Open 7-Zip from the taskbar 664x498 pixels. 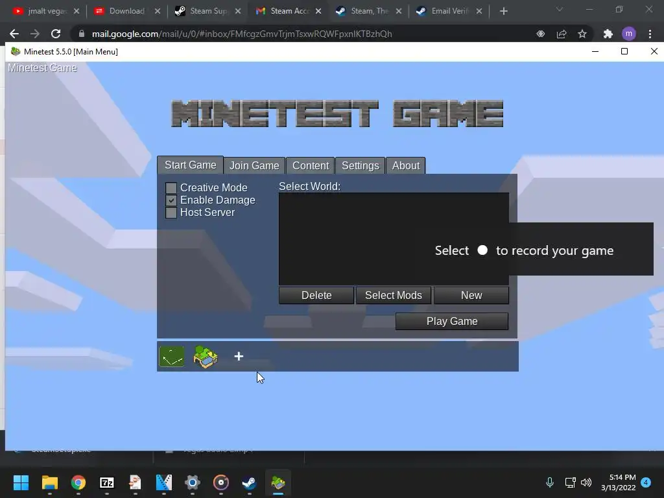point(107,482)
